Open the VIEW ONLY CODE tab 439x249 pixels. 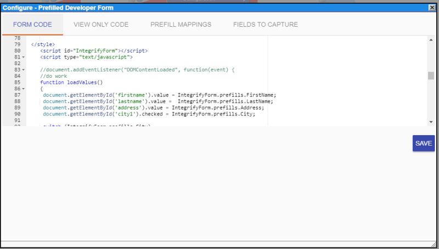click(x=101, y=25)
